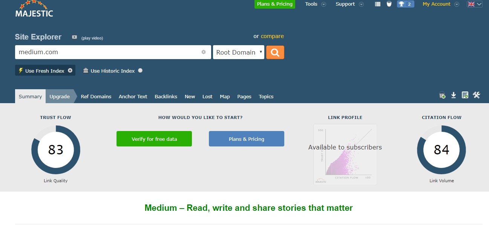Click the (play video) text link
Viewport: 489px width, 227px height.
point(92,38)
